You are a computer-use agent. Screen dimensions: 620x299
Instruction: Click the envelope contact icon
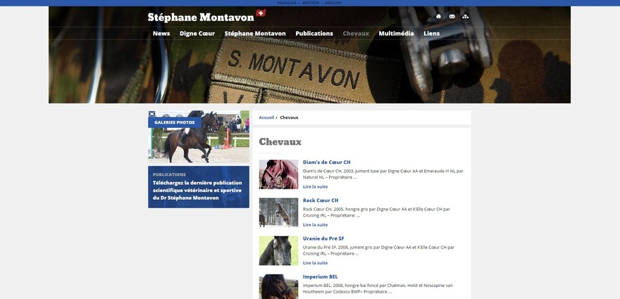coord(452,17)
